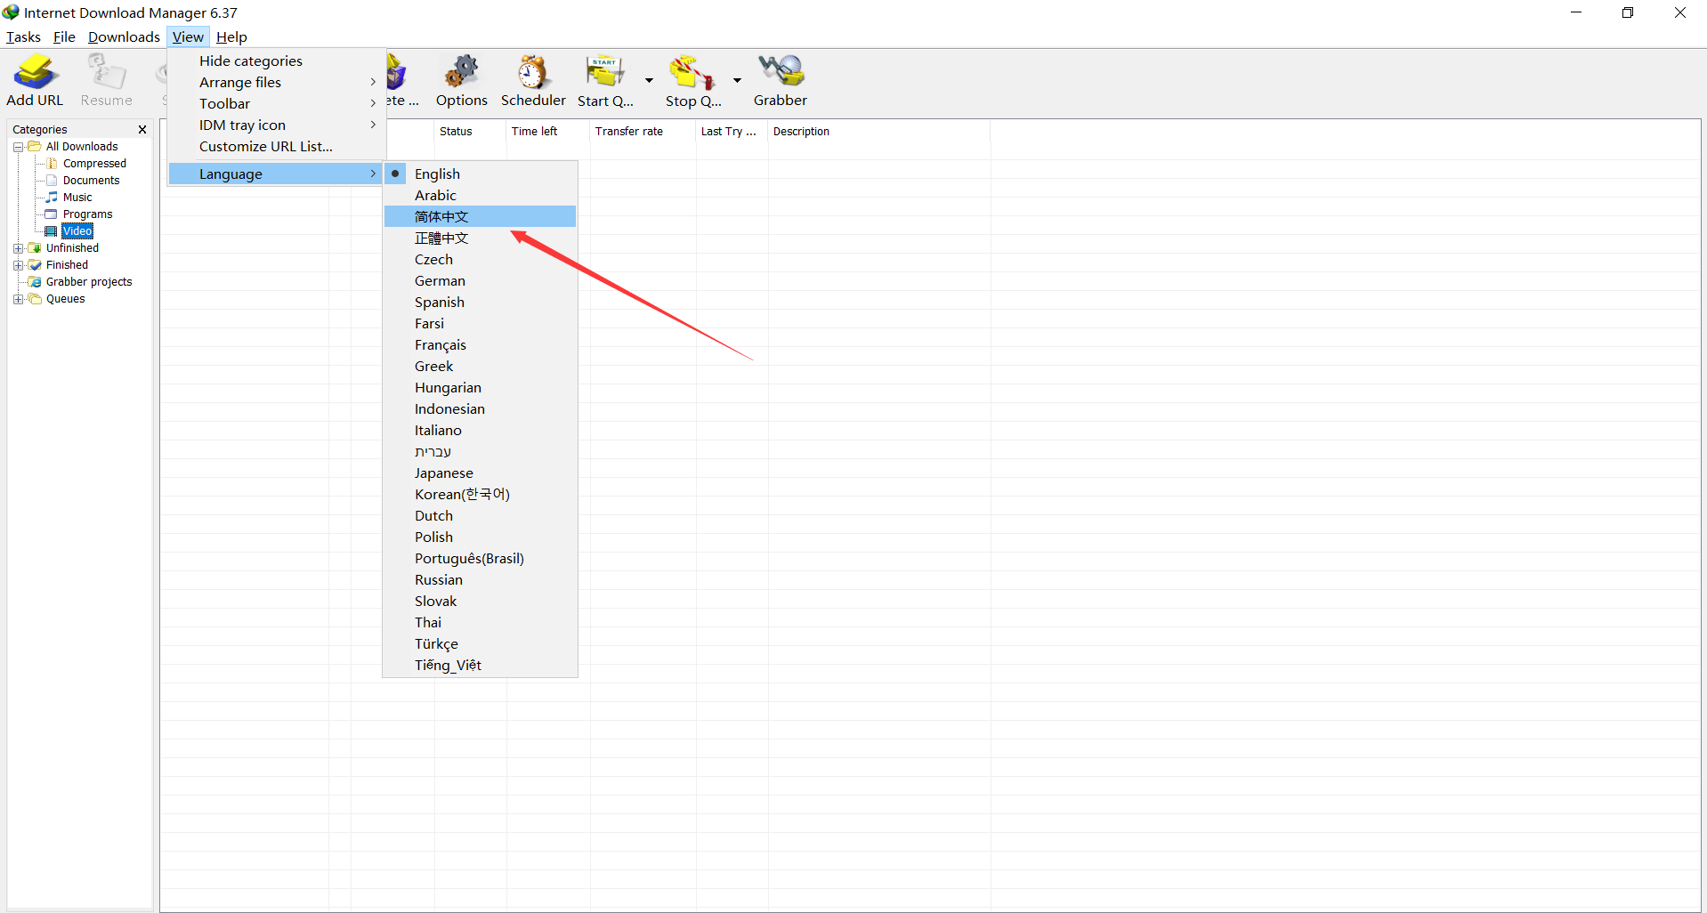The width and height of the screenshot is (1707, 913).
Task: Click the IDM app icon in title bar
Action: [11, 12]
